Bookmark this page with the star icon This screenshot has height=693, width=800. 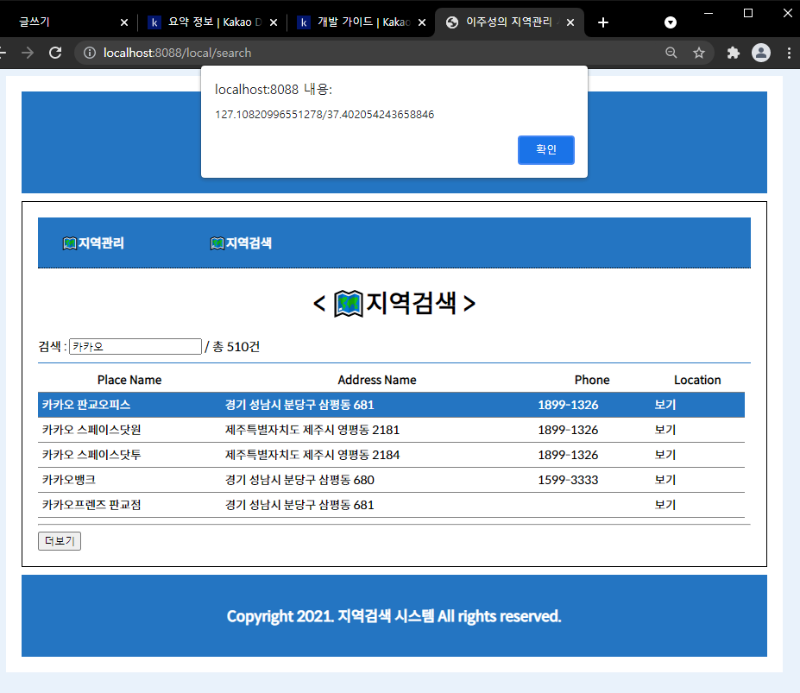pos(699,53)
